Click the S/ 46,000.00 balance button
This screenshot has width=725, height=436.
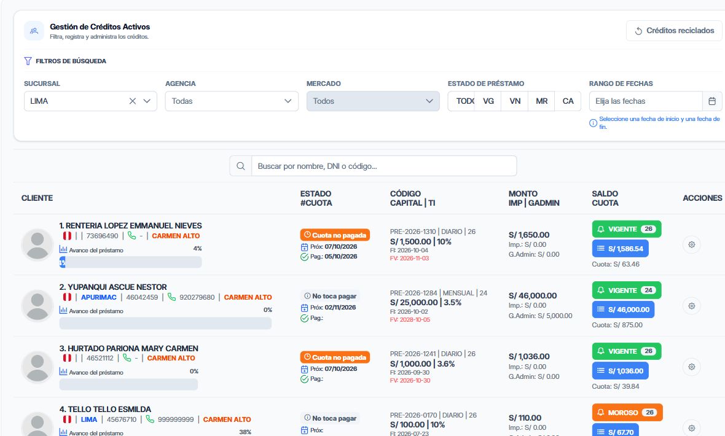(x=623, y=309)
